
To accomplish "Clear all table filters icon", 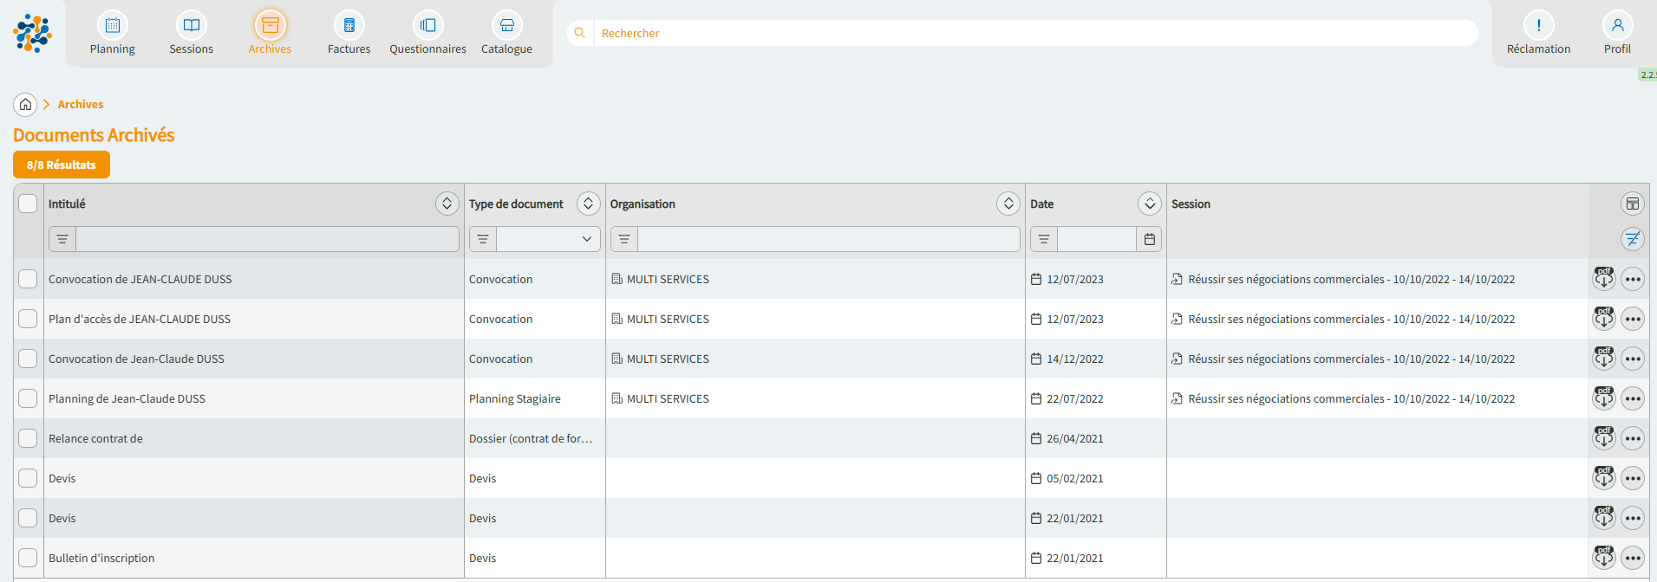I will click(x=1632, y=239).
